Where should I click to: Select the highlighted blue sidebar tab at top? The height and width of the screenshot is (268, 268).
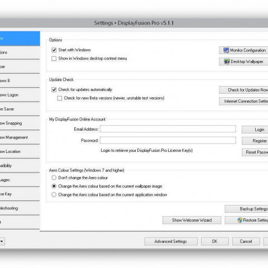(x=20, y=39)
